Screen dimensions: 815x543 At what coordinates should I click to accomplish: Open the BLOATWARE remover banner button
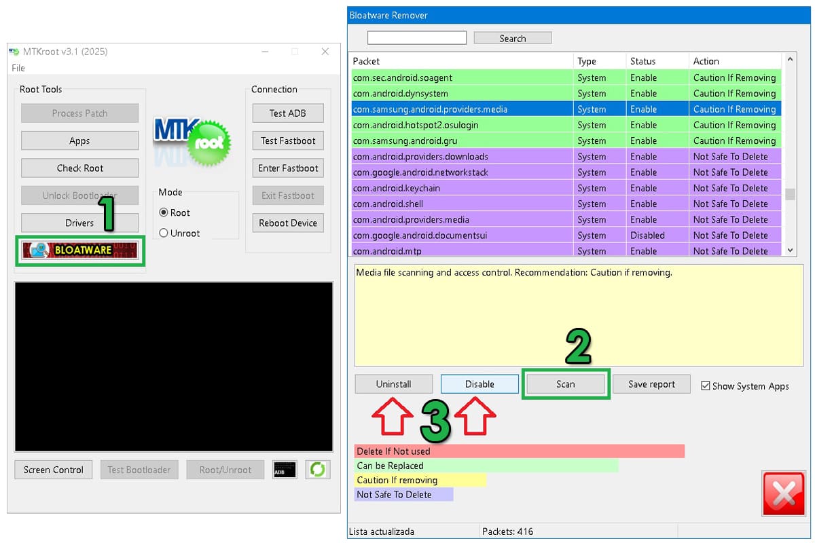coord(80,250)
